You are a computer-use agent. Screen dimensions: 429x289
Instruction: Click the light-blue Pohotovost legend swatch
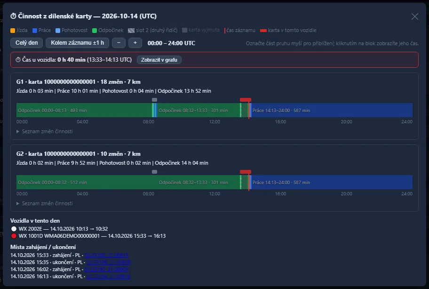tap(58, 31)
